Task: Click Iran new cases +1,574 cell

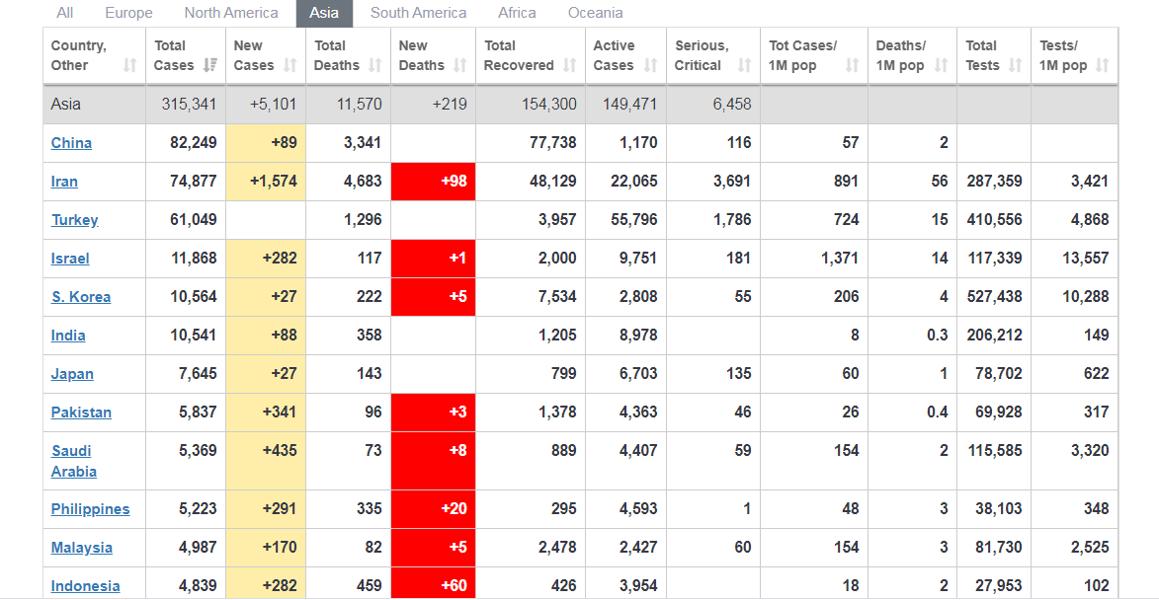Action: point(266,182)
